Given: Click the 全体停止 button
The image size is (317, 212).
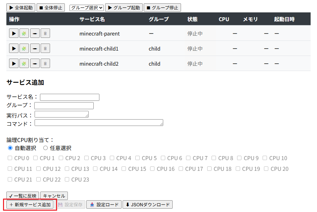Looking at the screenshot, I should [x=50, y=7].
